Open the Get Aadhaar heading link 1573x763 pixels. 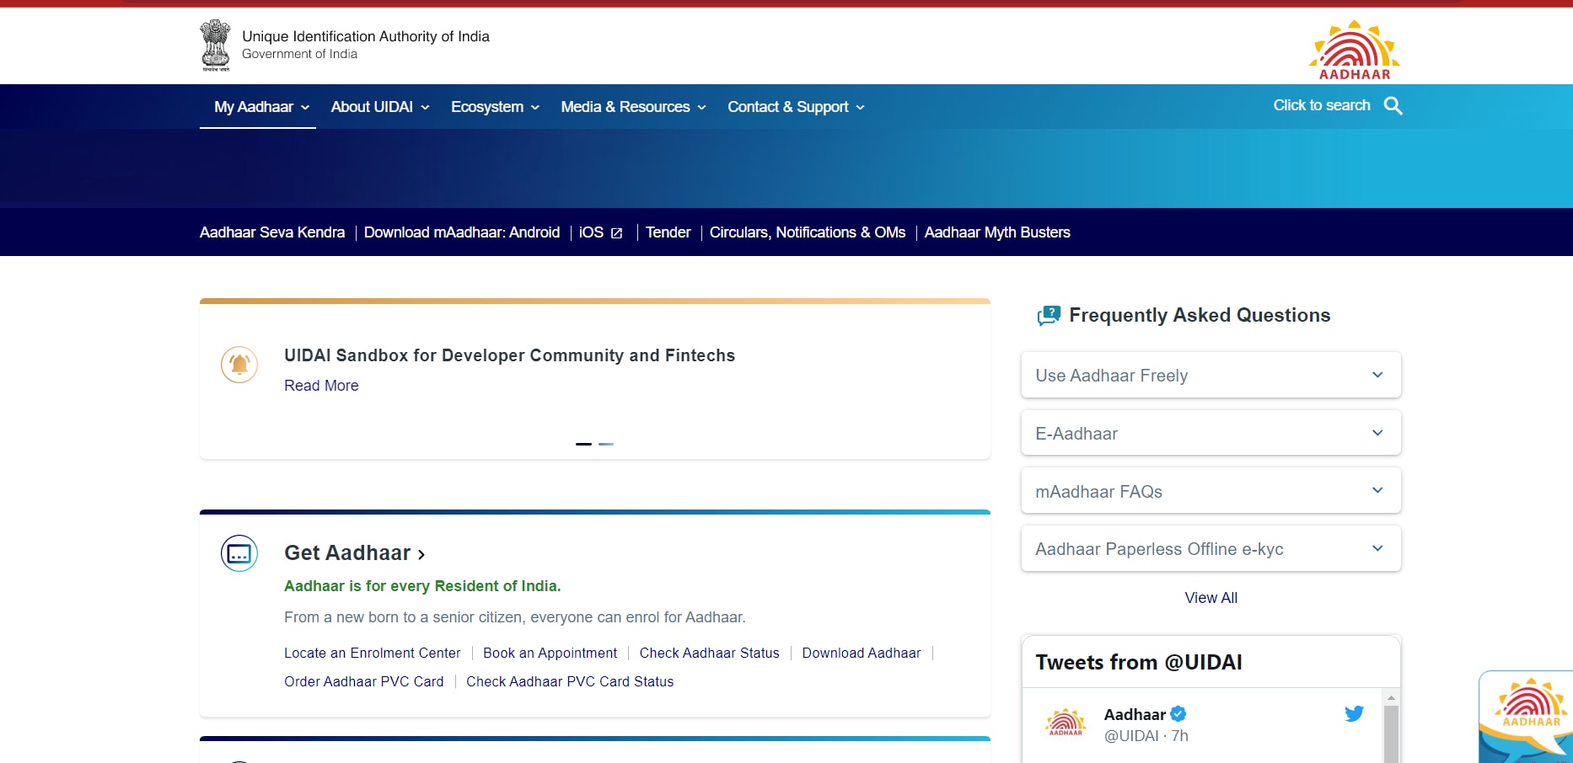pyautogui.click(x=354, y=553)
